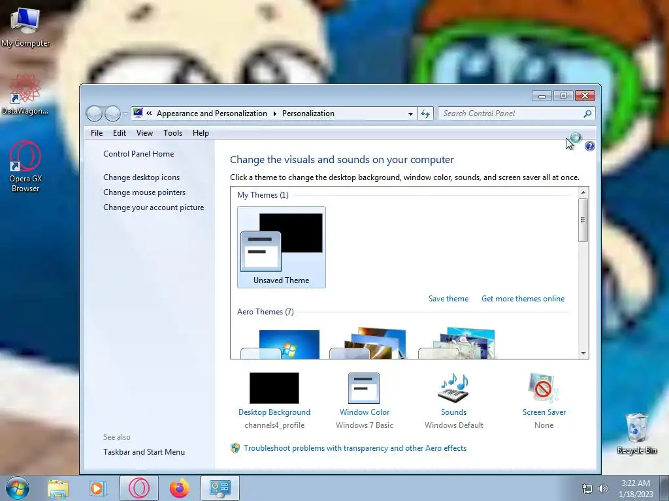Launch the DataWagon desktop shortcut
Image resolution: width=669 pixels, height=501 pixels.
[25, 95]
